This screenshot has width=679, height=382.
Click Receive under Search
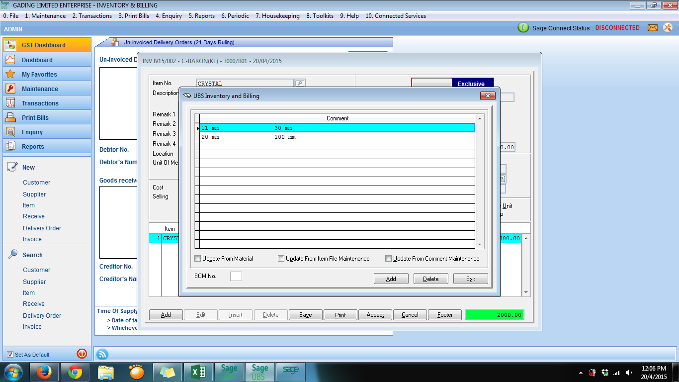click(x=34, y=304)
